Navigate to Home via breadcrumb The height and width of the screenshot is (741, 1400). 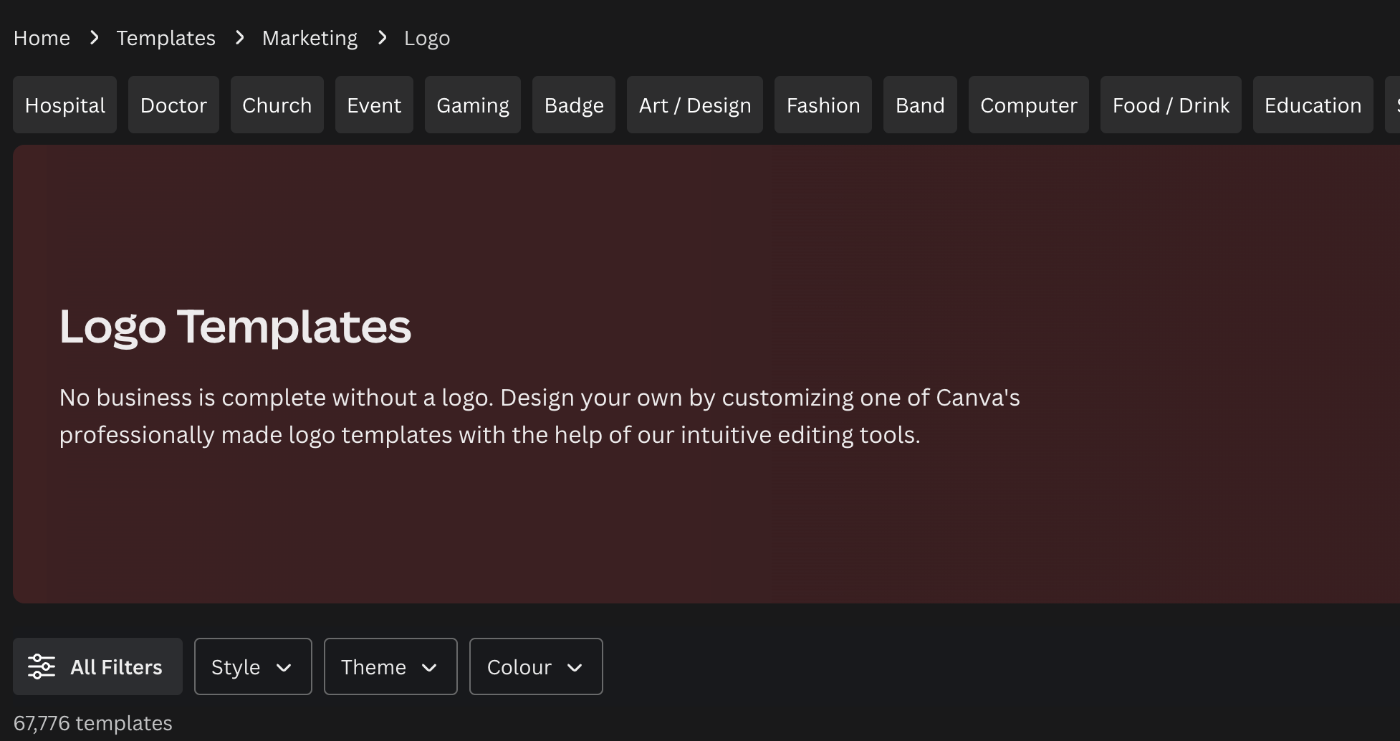coord(42,37)
